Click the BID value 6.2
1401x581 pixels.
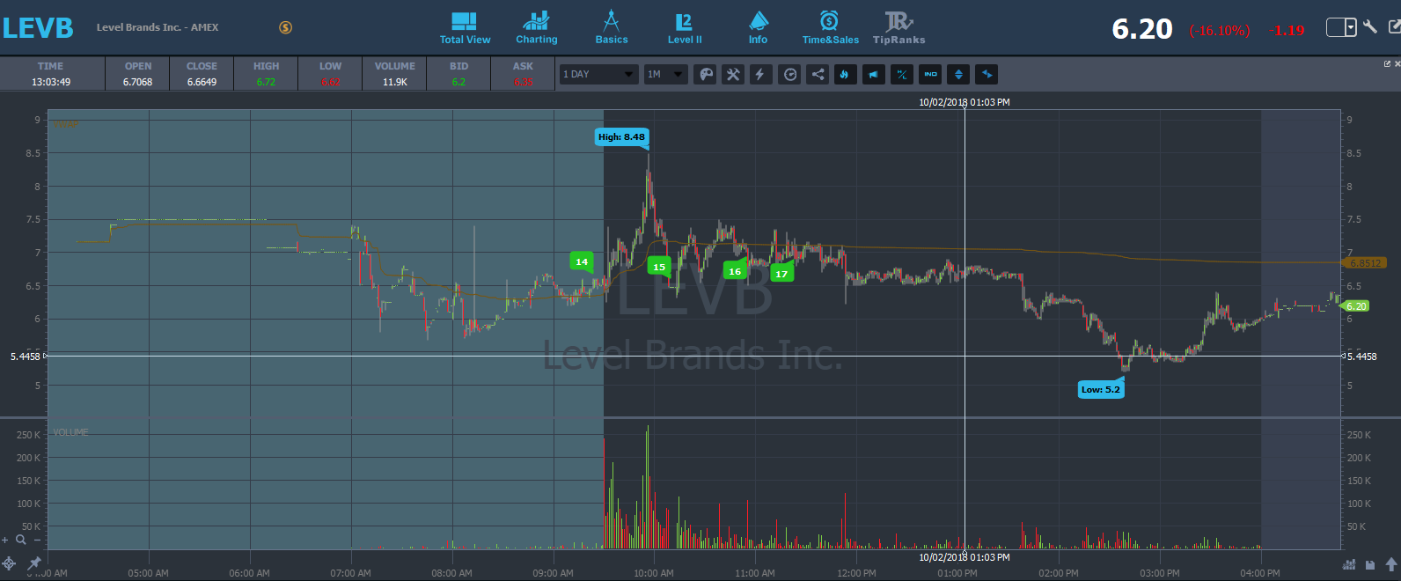(458, 82)
